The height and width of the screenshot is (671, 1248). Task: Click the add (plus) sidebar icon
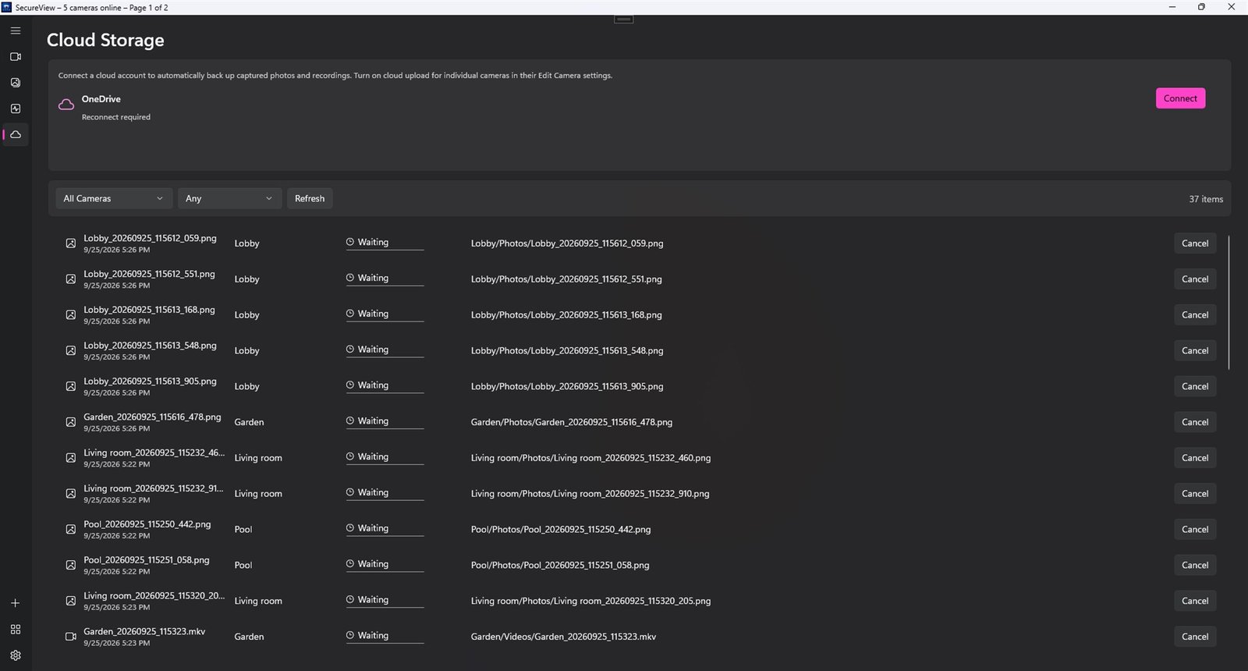coord(16,603)
